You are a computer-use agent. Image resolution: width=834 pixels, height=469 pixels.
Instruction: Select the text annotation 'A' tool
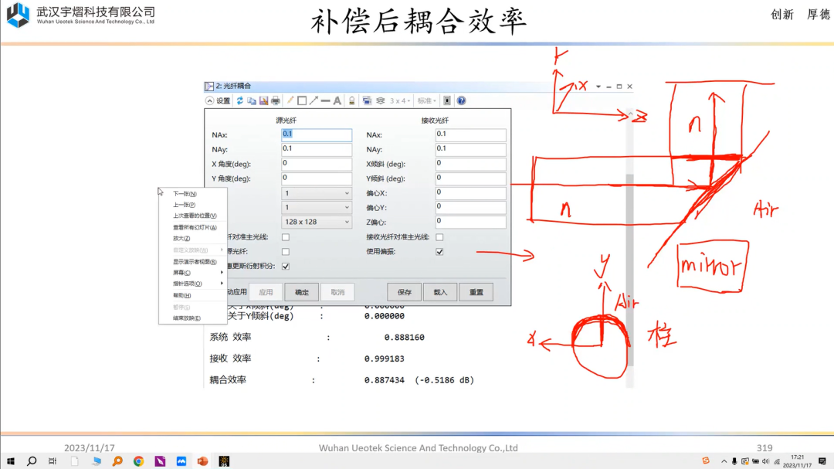337,100
